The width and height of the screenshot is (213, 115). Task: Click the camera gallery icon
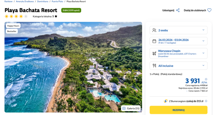124,108
